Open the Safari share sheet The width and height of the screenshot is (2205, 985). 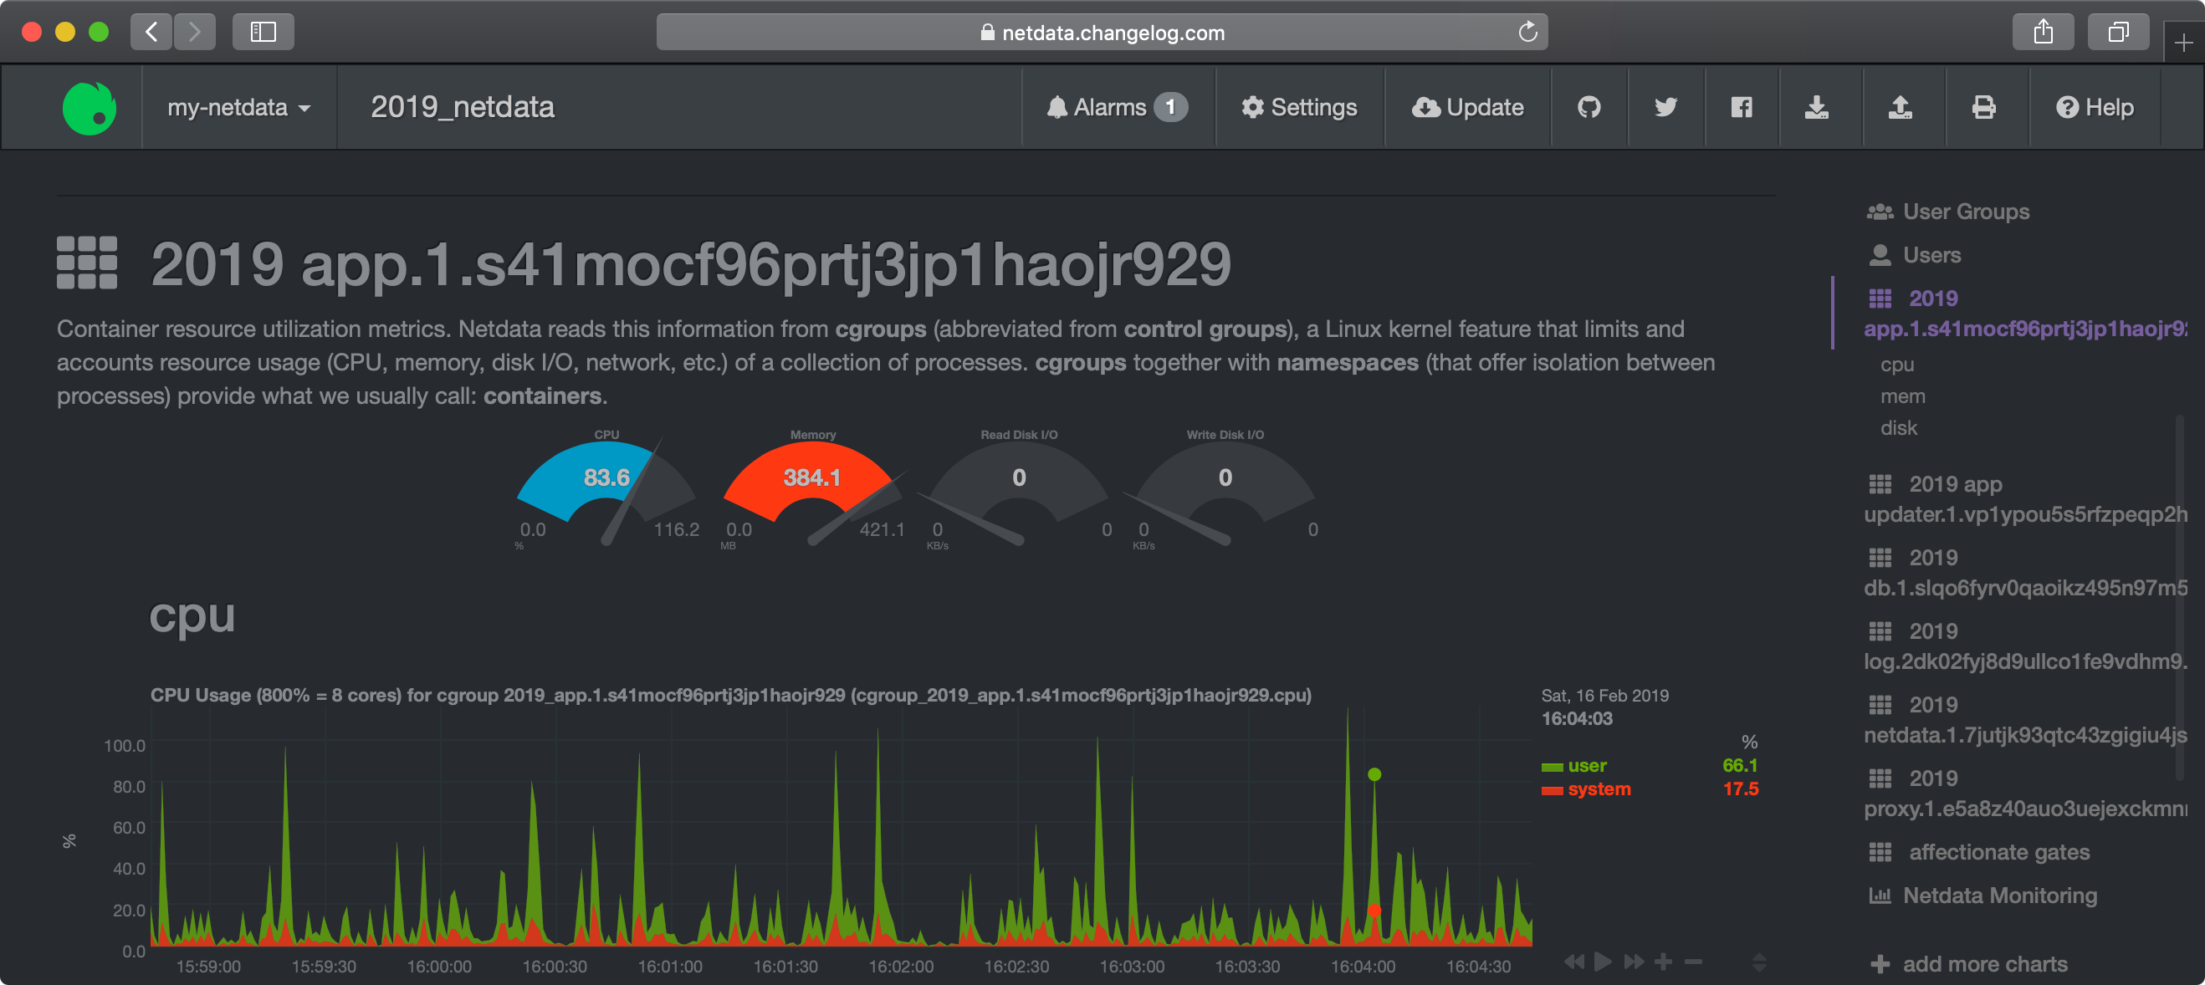tap(2044, 33)
